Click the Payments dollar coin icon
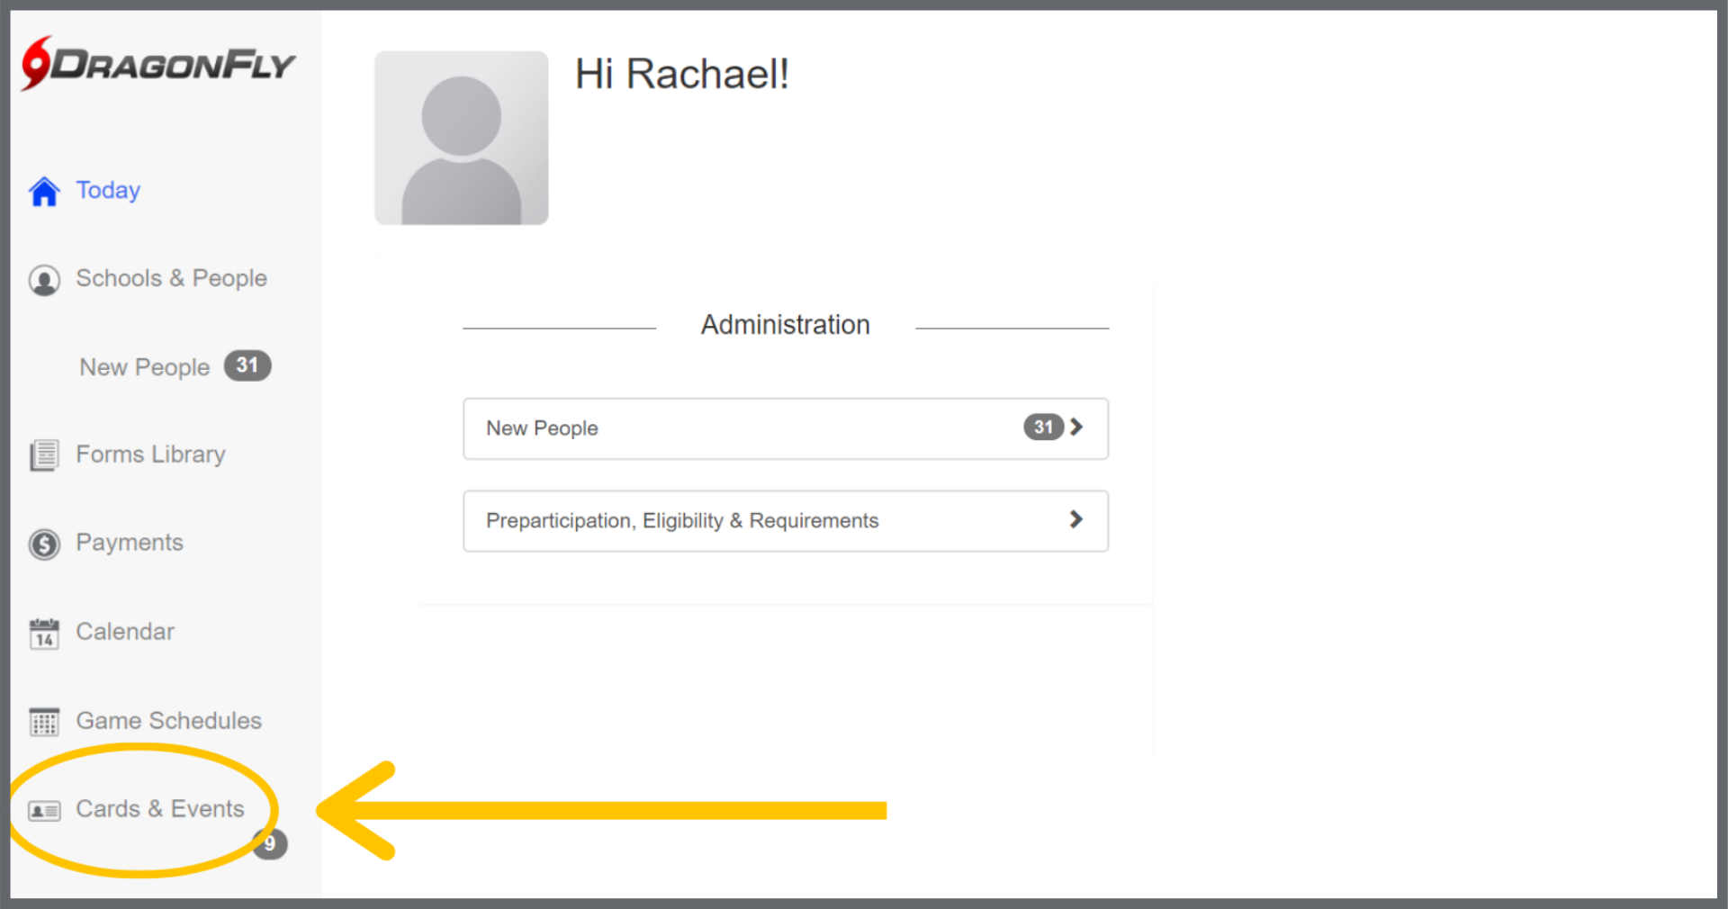 click(x=44, y=544)
